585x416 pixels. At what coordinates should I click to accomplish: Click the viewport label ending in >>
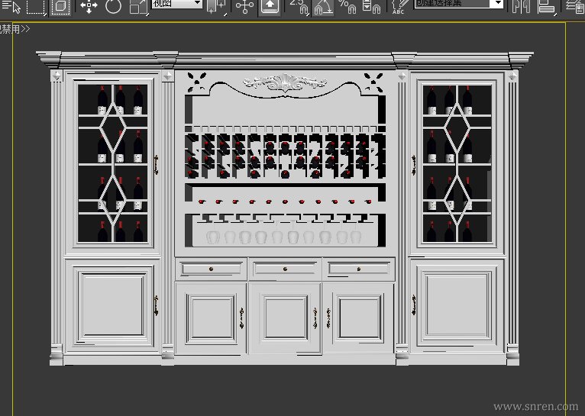click(x=14, y=29)
